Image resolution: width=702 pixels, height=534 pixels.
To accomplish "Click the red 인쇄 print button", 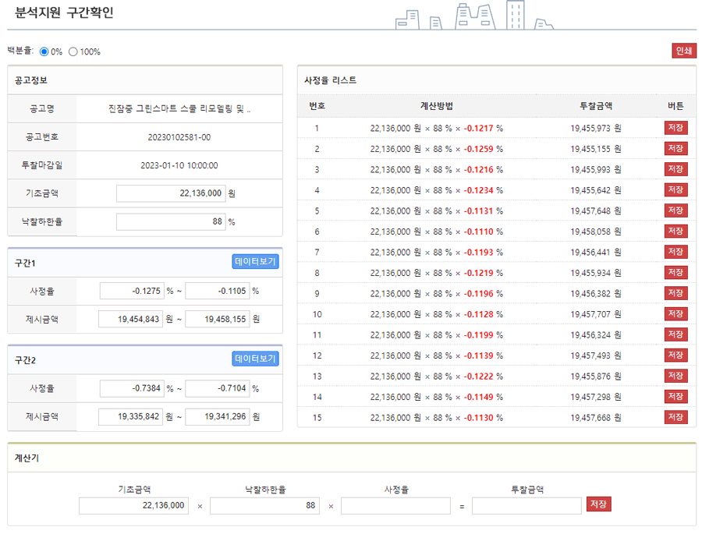I will (683, 51).
